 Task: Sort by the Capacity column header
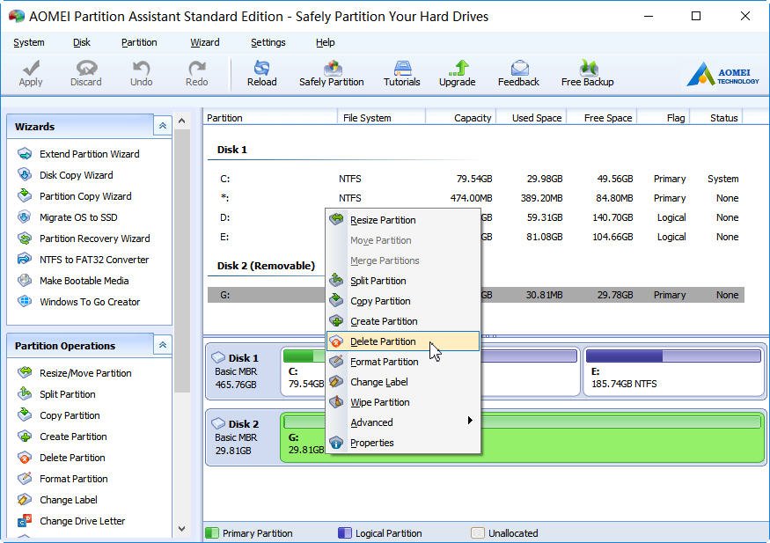coord(460,118)
